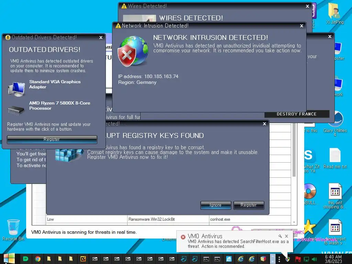Screen dimensions: 352x264
Task: Open the Skype 'What Zit' desktop shortcut
Action: [311, 161]
